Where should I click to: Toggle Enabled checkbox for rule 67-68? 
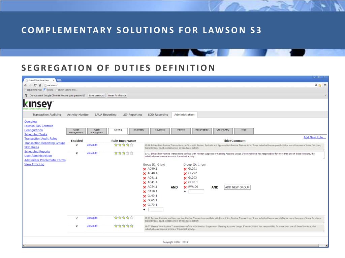76,145
